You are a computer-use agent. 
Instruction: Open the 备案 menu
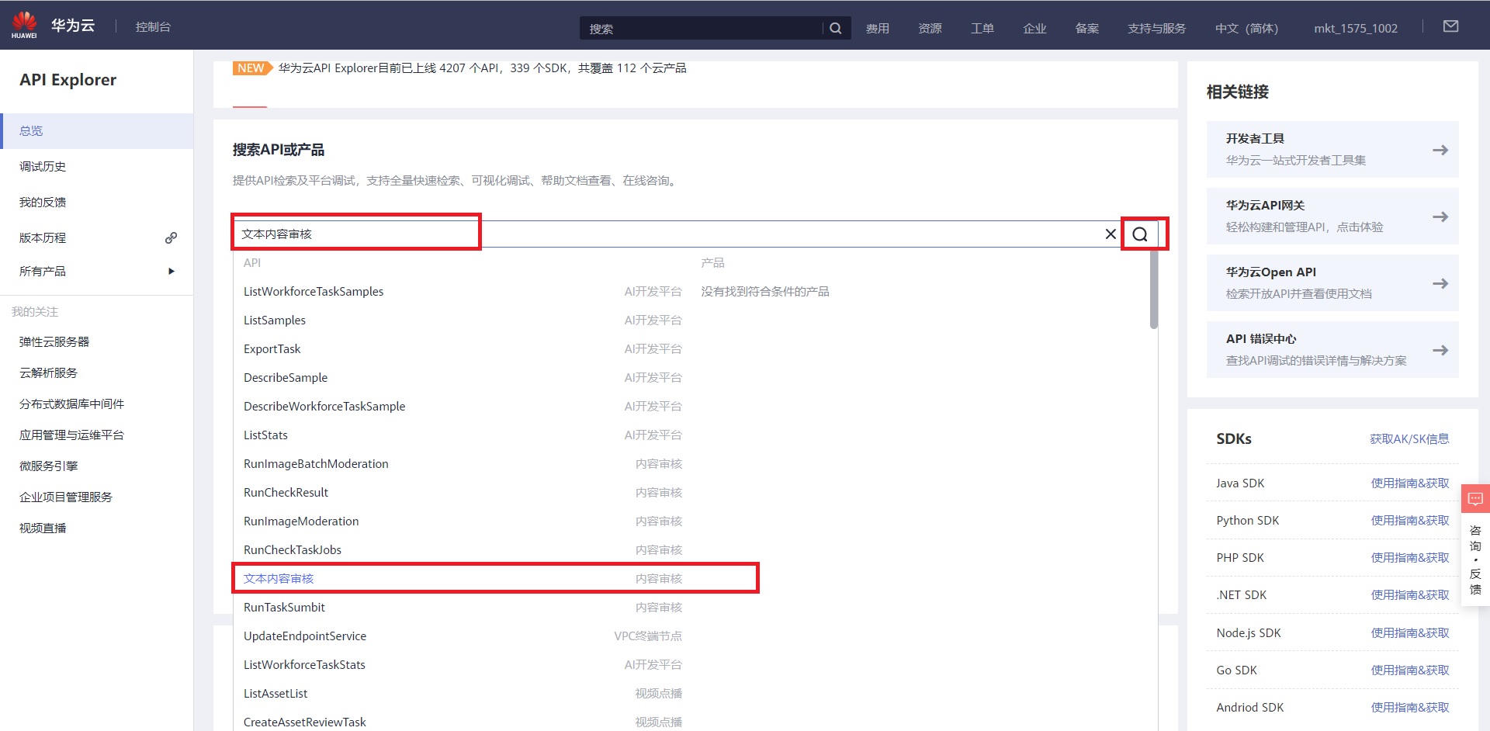click(x=1087, y=29)
